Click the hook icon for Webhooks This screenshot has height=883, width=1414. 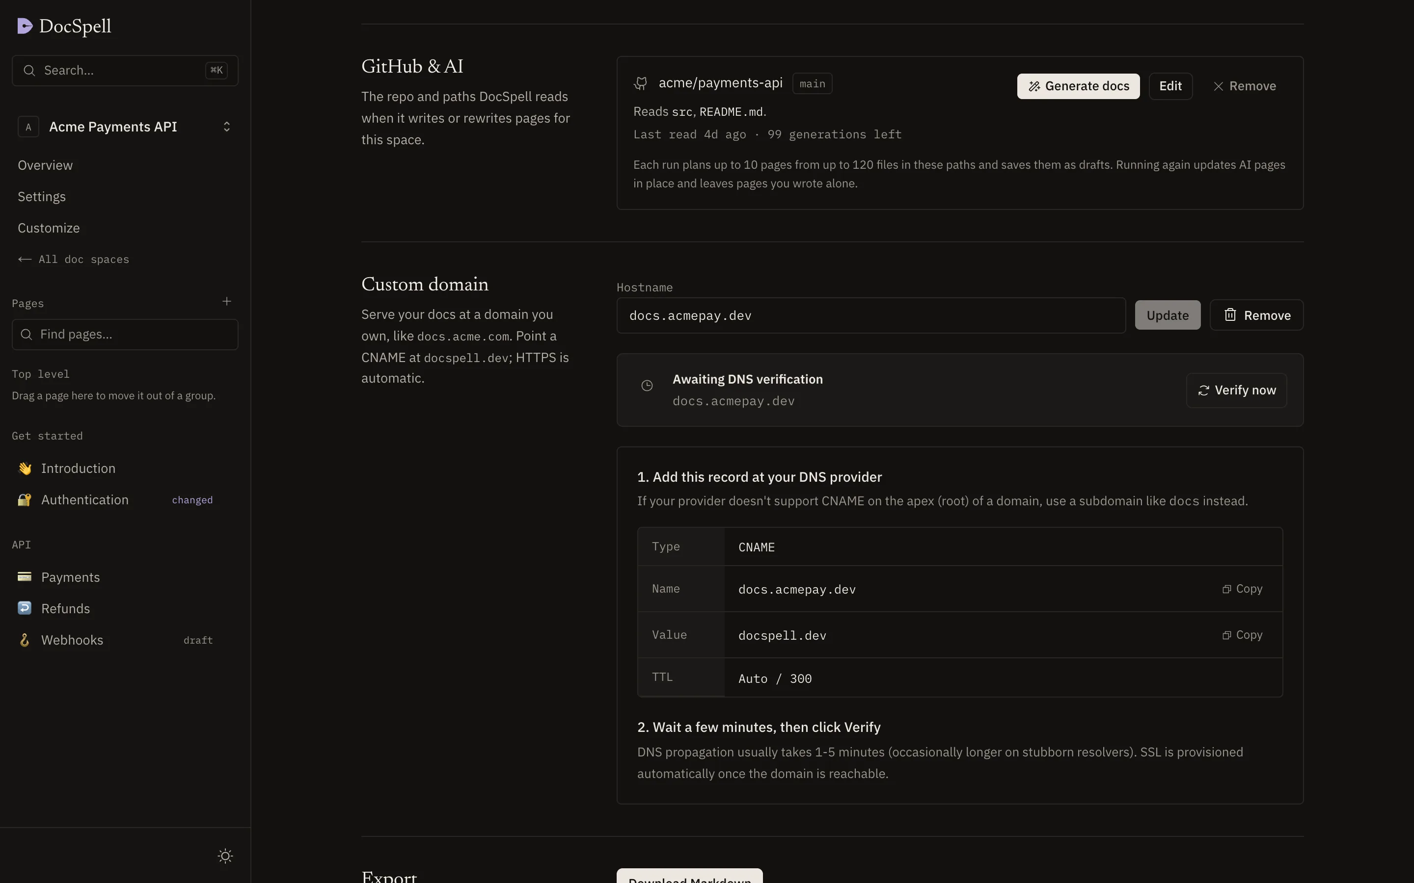[x=25, y=640]
